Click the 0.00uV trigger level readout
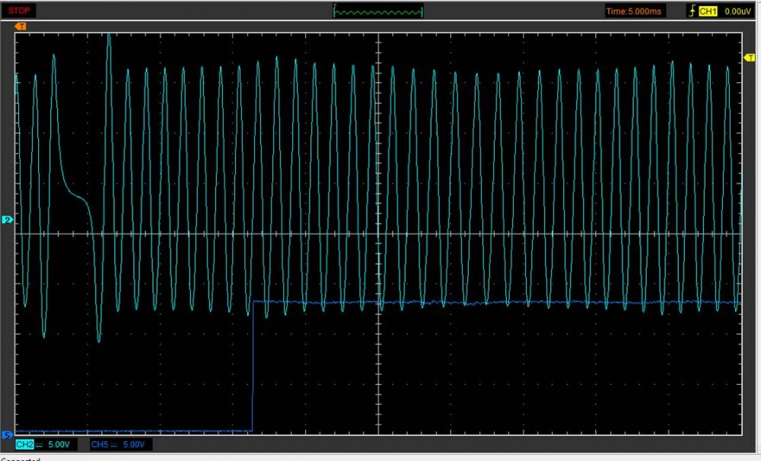Viewport: 761px width, 461px height. click(x=737, y=11)
